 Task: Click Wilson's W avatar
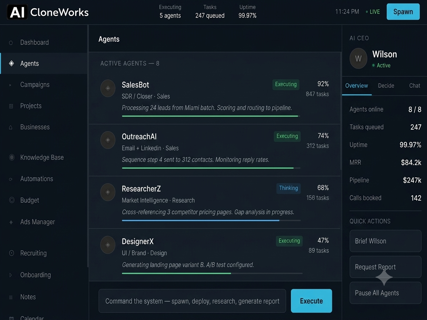point(358,58)
